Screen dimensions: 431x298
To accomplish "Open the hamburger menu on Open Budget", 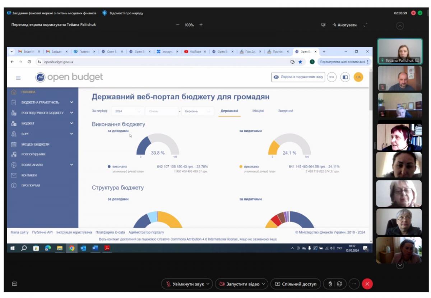I will 18,78.
